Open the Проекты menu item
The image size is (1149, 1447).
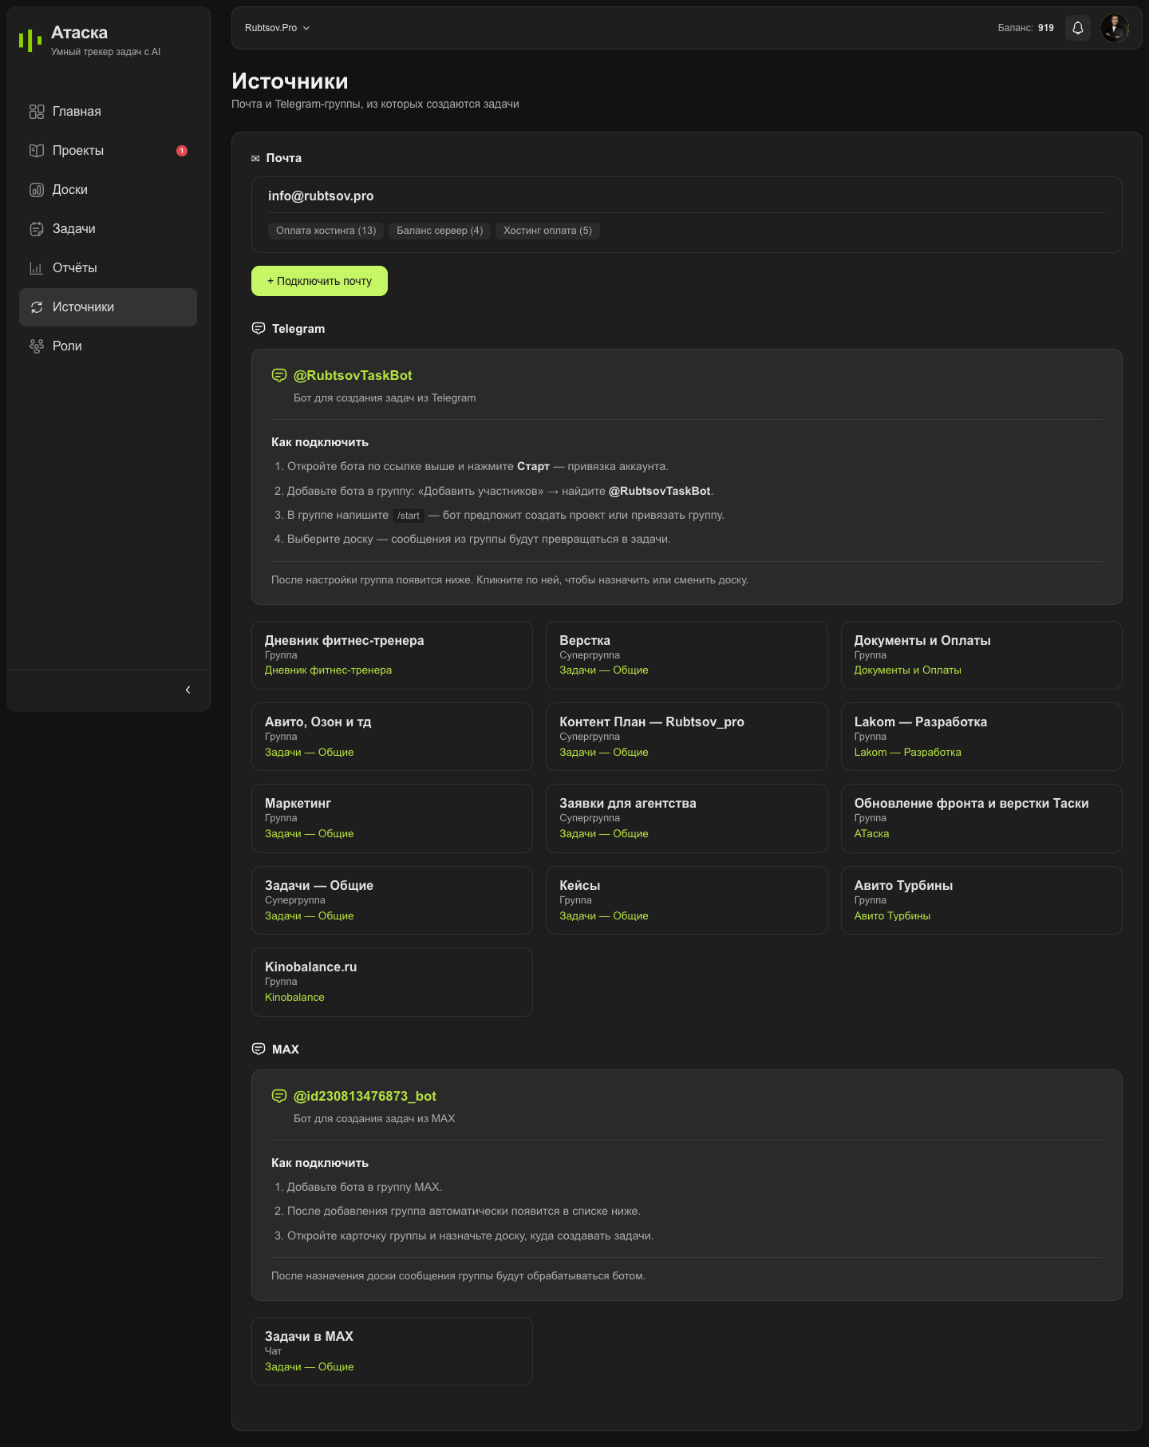[108, 151]
